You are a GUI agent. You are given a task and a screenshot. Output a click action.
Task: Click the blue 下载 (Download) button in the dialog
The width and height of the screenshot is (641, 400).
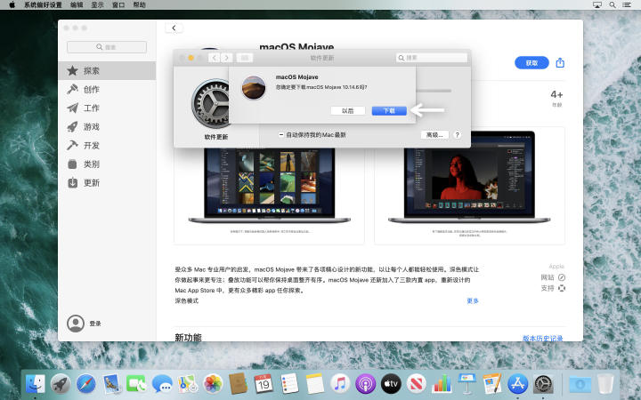pyautogui.click(x=389, y=110)
